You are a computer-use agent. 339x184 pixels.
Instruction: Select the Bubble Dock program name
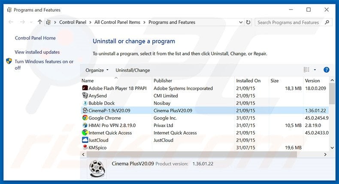101,103
